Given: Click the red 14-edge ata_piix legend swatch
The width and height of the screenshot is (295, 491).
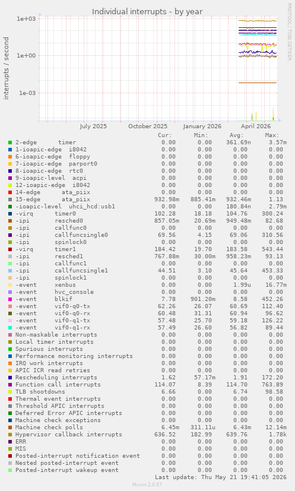Looking at the screenshot, I should click(x=10, y=192).
